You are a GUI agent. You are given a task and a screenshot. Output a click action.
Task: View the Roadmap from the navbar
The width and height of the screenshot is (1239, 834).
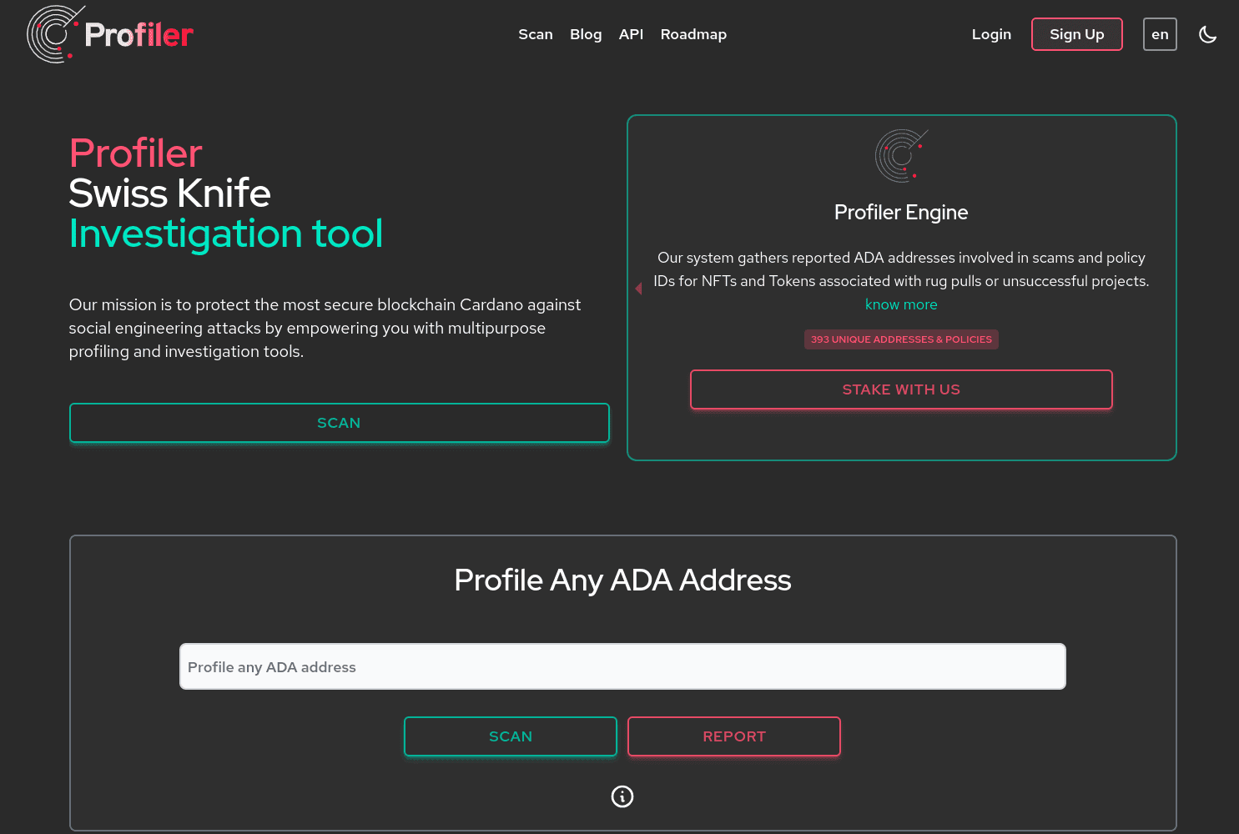click(693, 34)
